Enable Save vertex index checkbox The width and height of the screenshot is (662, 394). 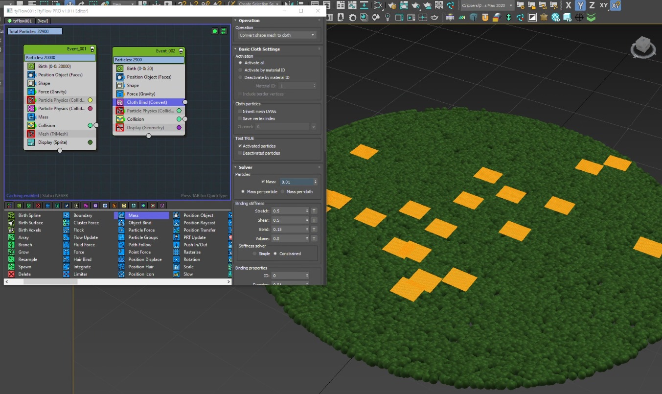pyautogui.click(x=240, y=118)
